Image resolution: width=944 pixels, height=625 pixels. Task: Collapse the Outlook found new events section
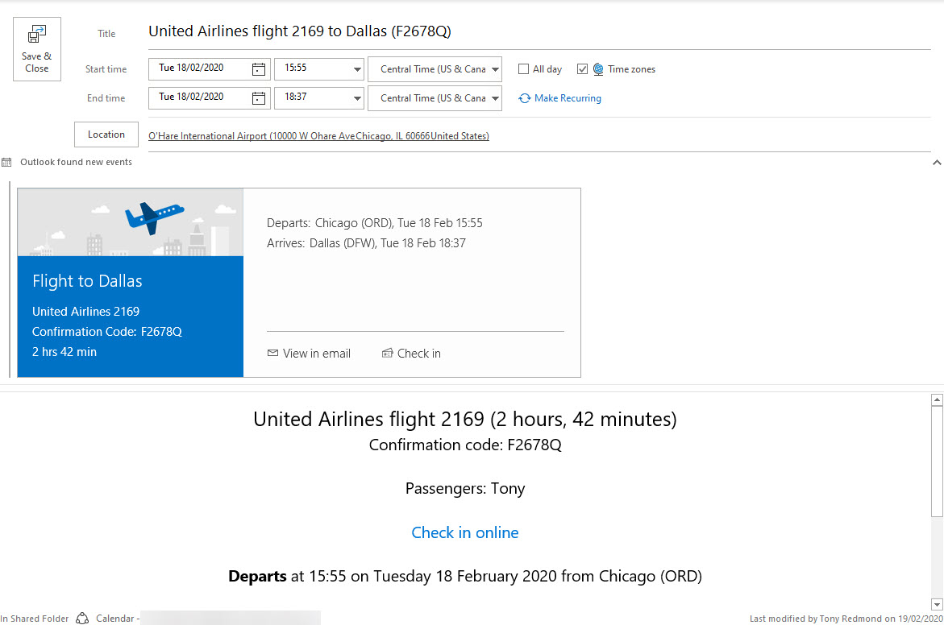coord(936,163)
